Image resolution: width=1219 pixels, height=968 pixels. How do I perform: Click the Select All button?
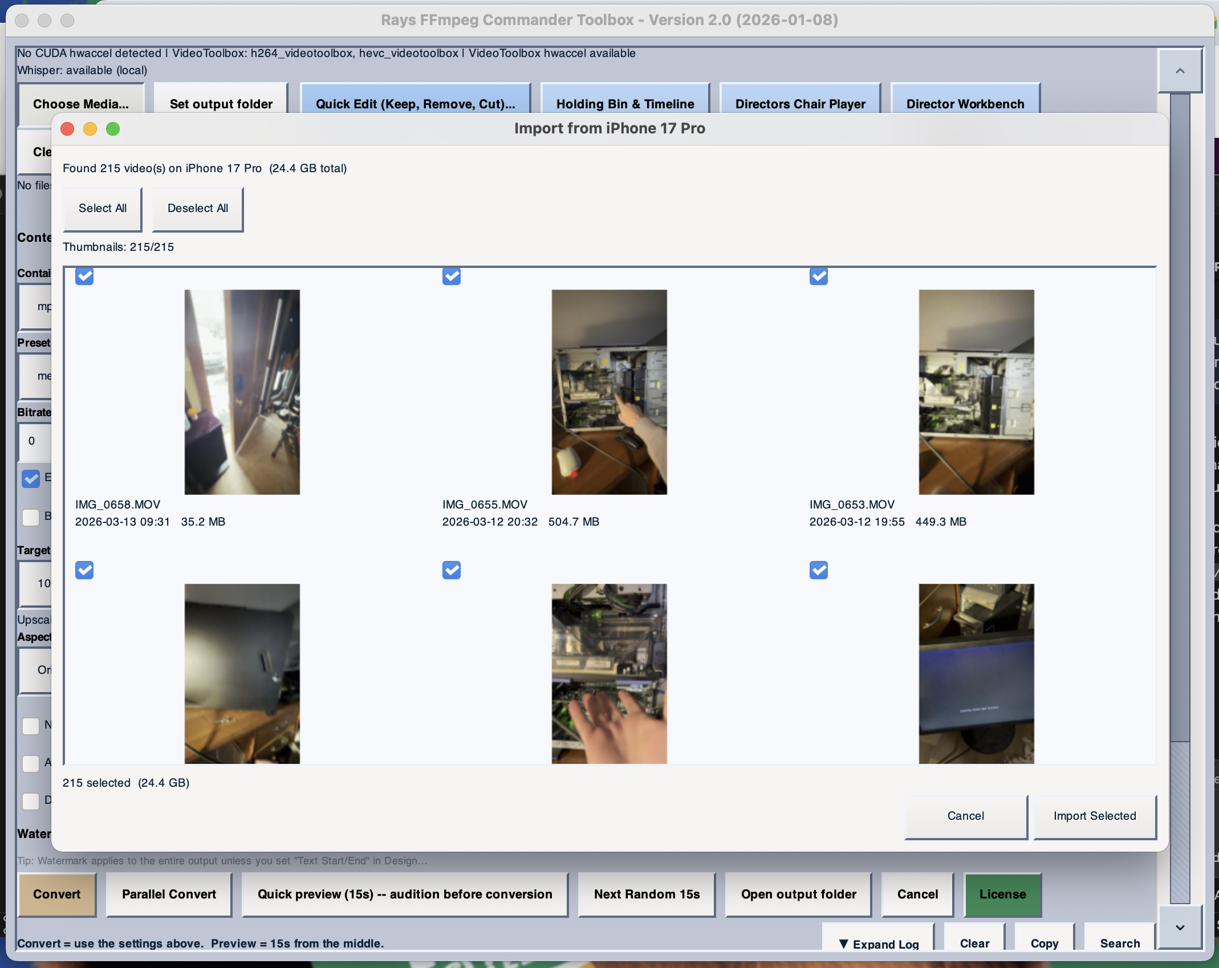coord(103,208)
